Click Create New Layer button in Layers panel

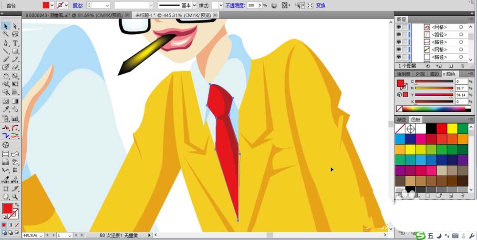click(451, 66)
